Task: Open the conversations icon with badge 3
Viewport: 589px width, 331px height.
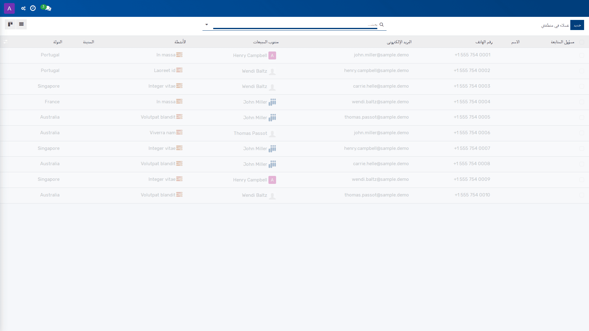Action: 46,8
